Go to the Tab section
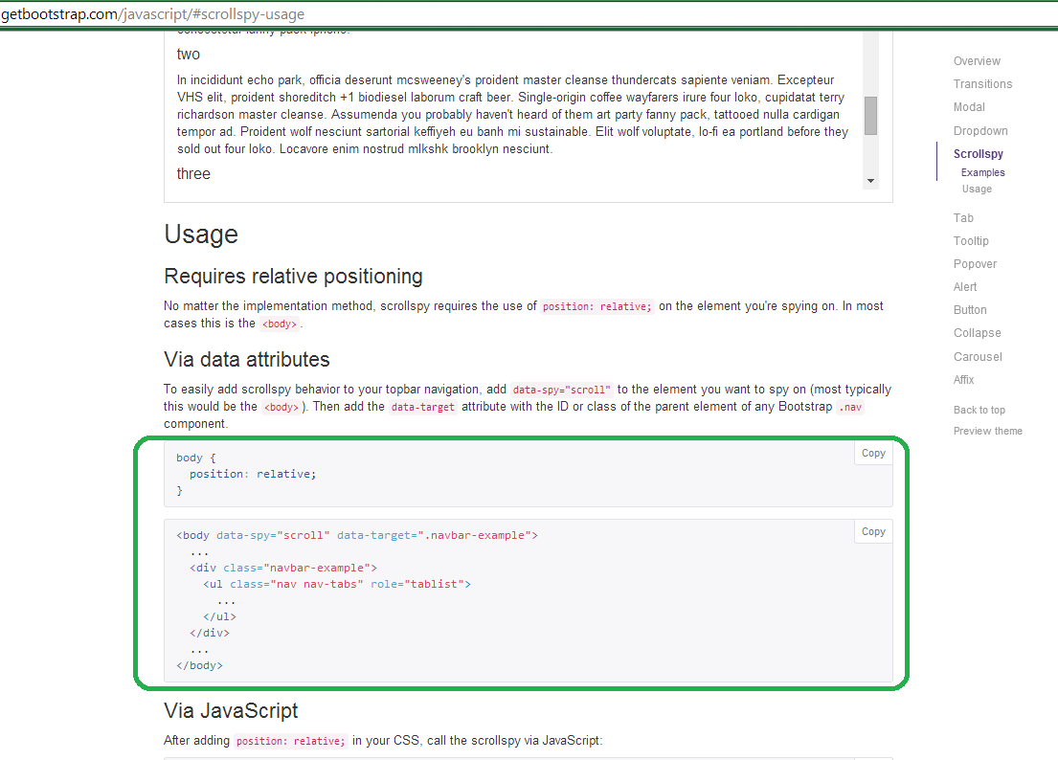The height and width of the screenshot is (760, 1058). point(963,217)
